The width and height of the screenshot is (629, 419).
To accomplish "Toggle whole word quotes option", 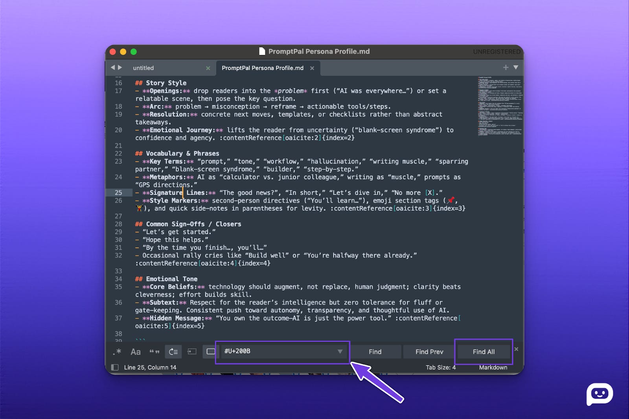I will [154, 352].
